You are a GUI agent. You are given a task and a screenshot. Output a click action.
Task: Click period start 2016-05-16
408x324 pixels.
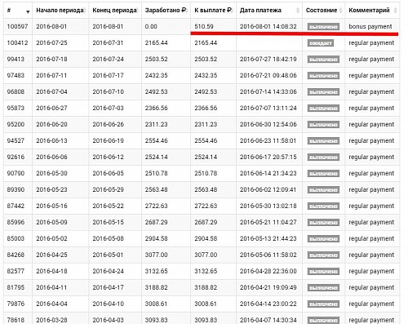click(51, 206)
